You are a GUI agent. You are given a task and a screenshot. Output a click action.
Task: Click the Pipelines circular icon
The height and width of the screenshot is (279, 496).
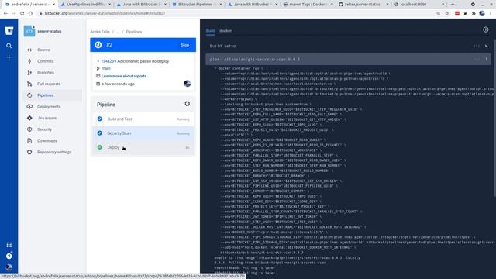pos(29,95)
